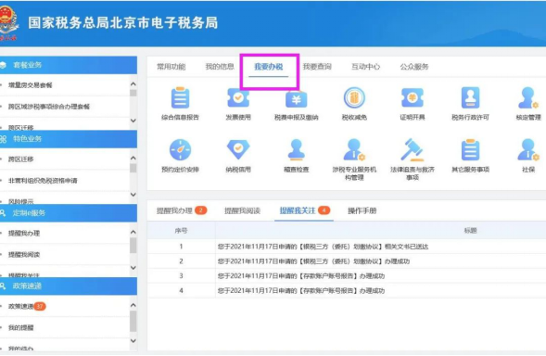
Task: Click the 标题 column header
Action: [470, 231]
